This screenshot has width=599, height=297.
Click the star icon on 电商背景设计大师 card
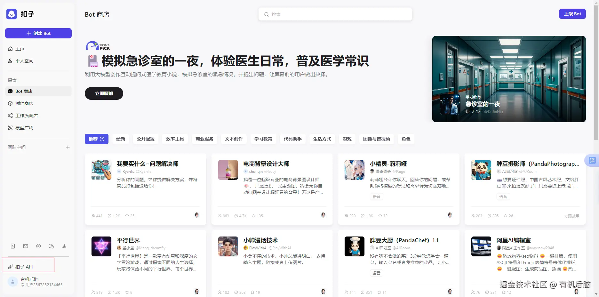click(253, 216)
